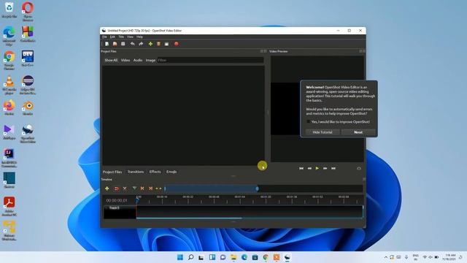This screenshot has height=263, width=467.
Task: Open Google Chrome from the taskbar
Action: (x=266, y=257)
